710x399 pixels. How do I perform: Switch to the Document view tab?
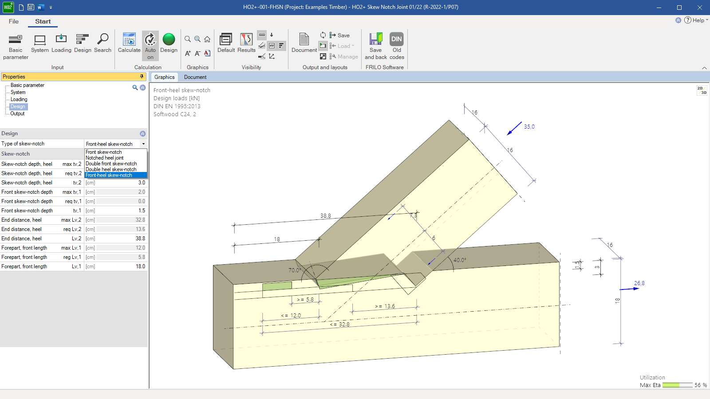(x=195, y=77)
